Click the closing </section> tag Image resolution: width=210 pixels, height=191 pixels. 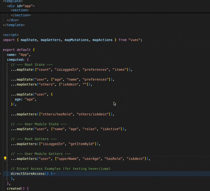click(x=21, y=15)
